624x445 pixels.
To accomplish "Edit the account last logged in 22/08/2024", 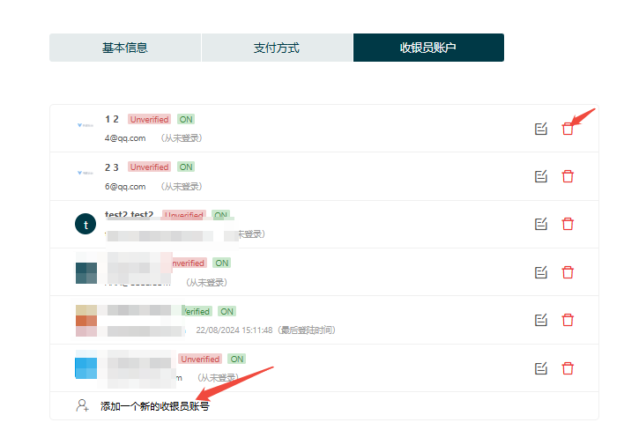I will (541, 320).
